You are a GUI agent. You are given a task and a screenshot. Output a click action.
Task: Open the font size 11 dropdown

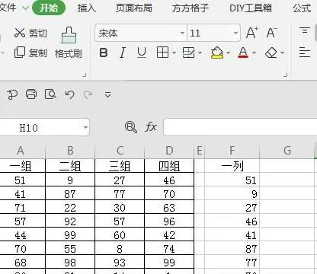tap(235, 33)
